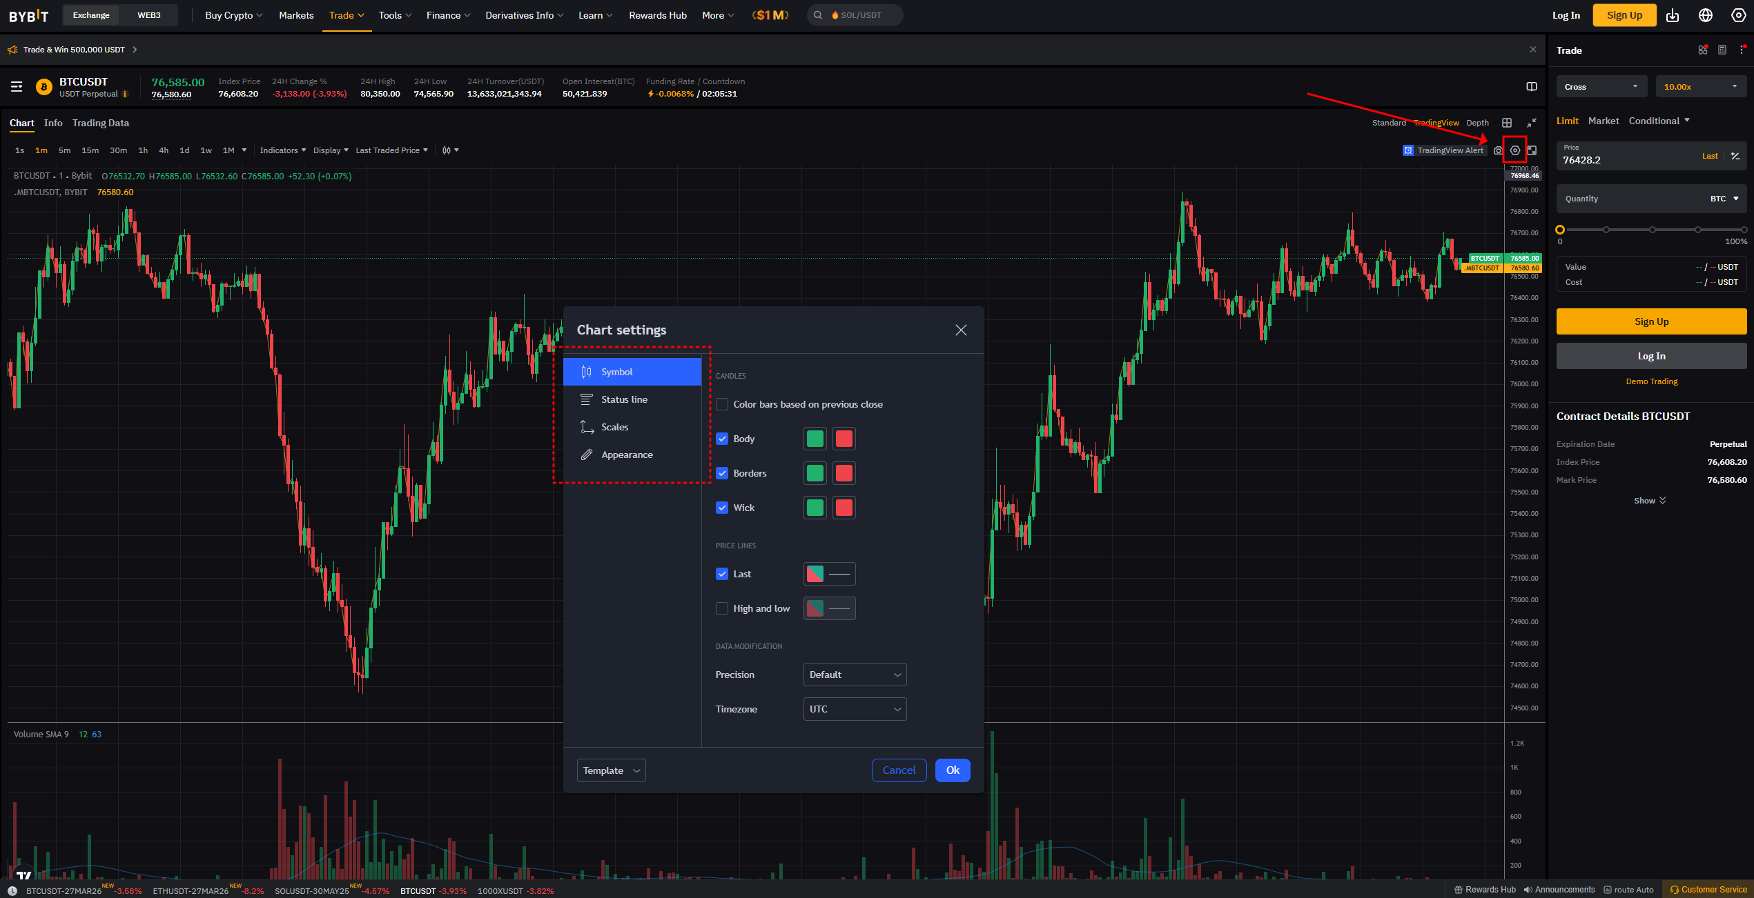This screenshot has height=898, width=1754.
Task: Pick the red Body color swatch
Action: (844, 439)
